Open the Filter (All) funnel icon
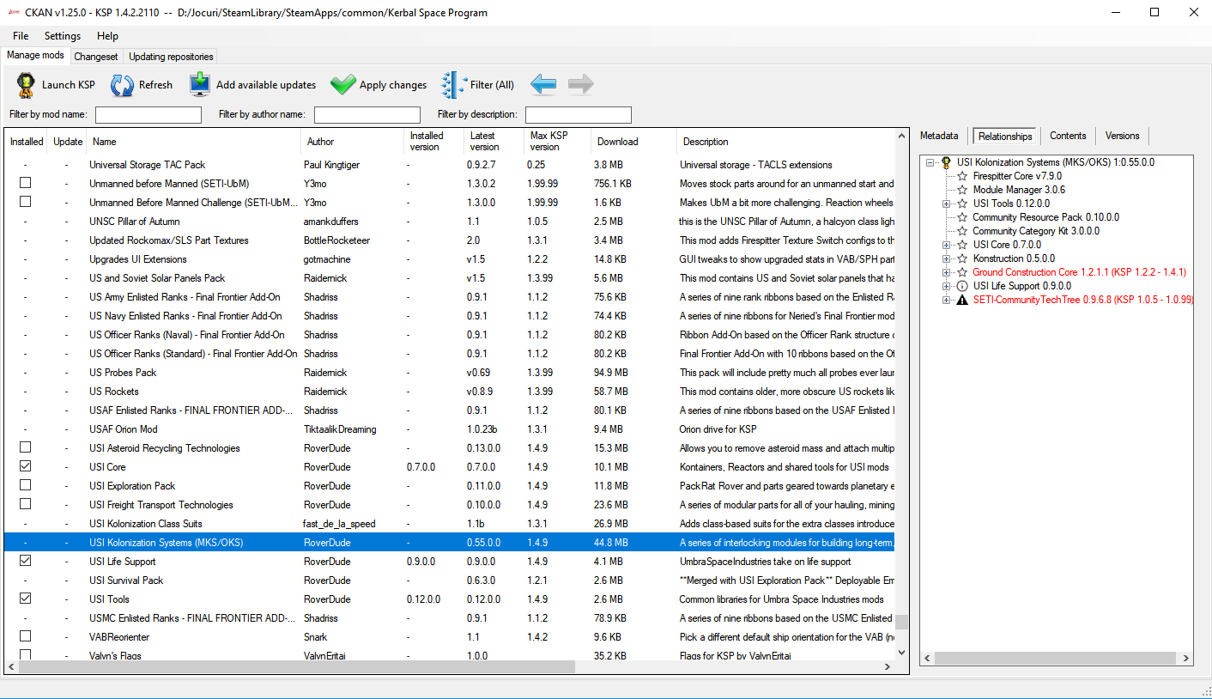This screenshot has width=1212, height=699. [x=453, y=85]
